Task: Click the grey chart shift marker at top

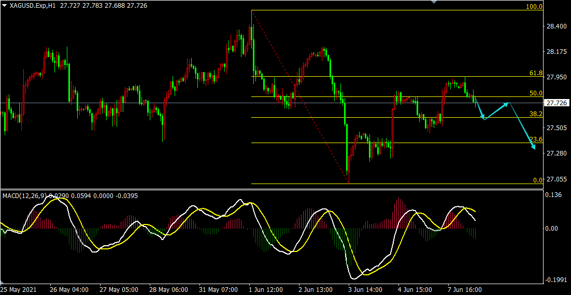Action: click(x=434, y=2)
